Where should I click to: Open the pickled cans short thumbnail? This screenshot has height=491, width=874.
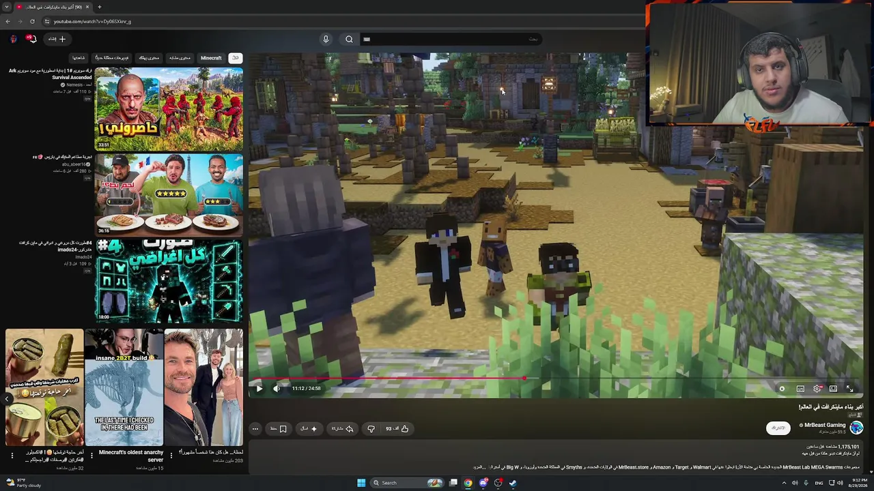point(44,387)
